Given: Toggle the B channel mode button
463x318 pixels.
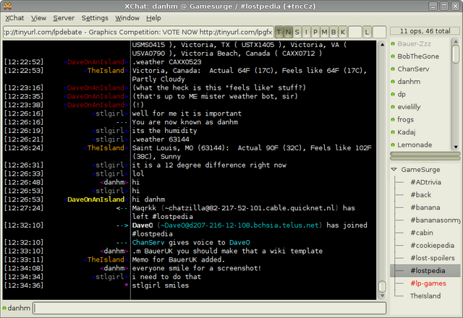Looking at the screenshot, I should 334,32.
